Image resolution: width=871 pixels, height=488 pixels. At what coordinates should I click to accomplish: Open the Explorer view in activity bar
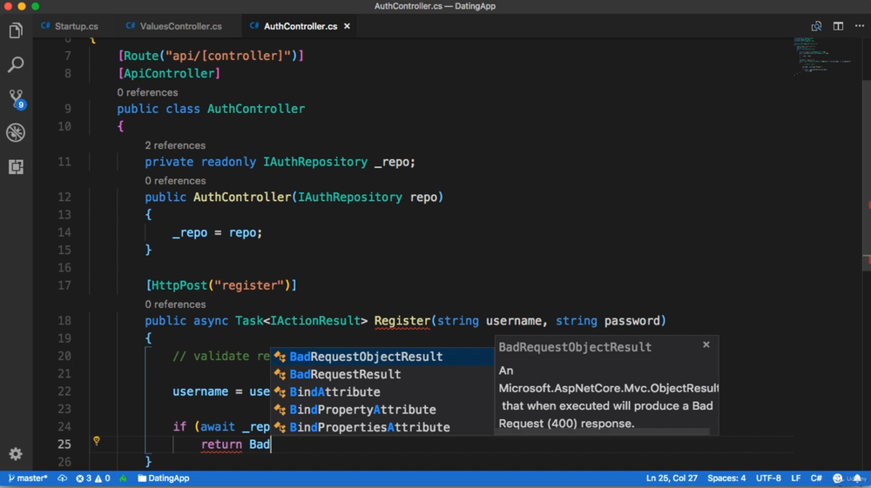pyautogui.click(x=16, y=30)
